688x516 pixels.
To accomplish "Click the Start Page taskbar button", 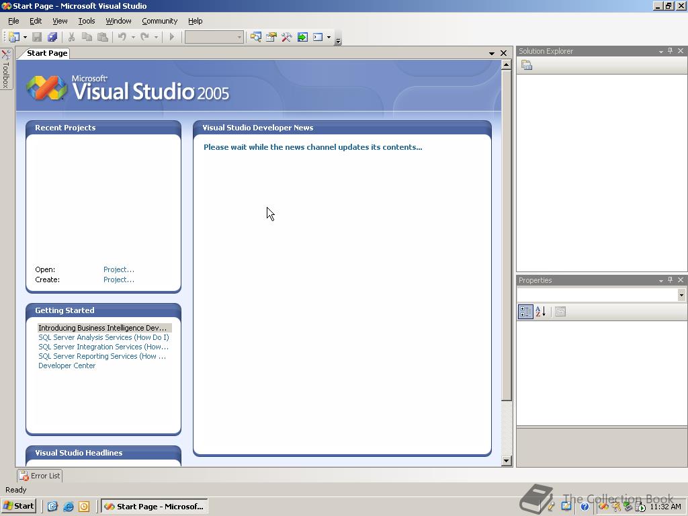I will pos(155,507).
